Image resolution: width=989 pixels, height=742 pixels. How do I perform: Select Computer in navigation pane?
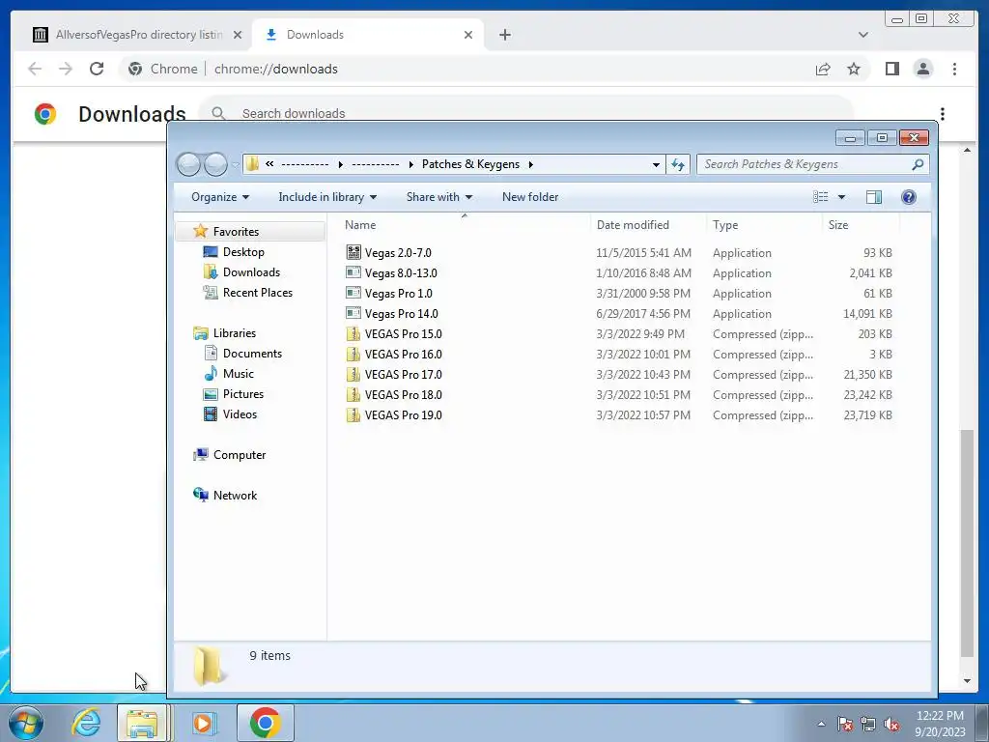pos(240,455)
